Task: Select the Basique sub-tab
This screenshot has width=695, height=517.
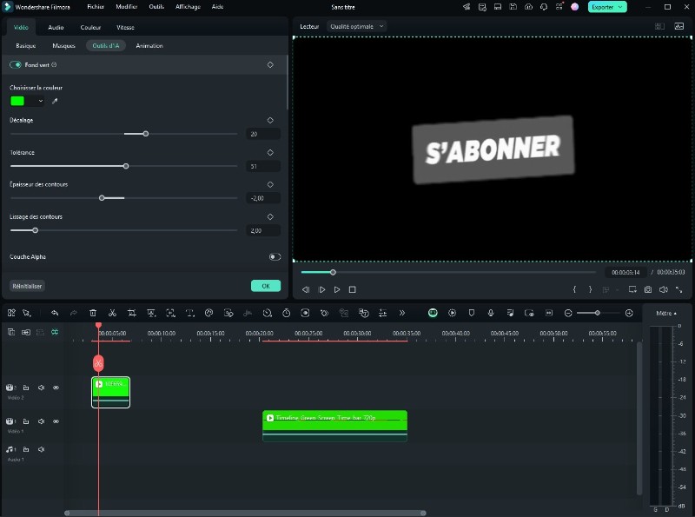Action: (26, 46)
